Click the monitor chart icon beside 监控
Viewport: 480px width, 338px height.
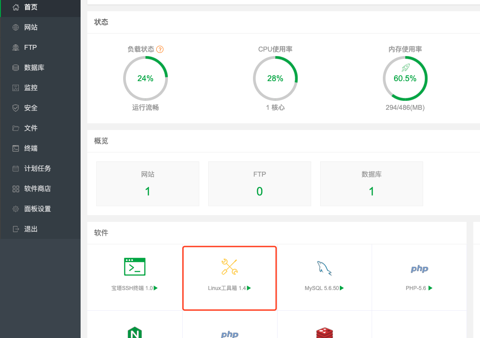(16, 88)
